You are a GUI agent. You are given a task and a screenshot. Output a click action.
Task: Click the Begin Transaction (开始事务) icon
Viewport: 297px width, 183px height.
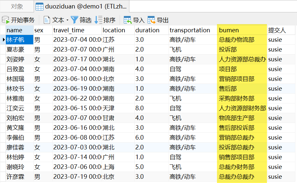[x=6, y=20]
